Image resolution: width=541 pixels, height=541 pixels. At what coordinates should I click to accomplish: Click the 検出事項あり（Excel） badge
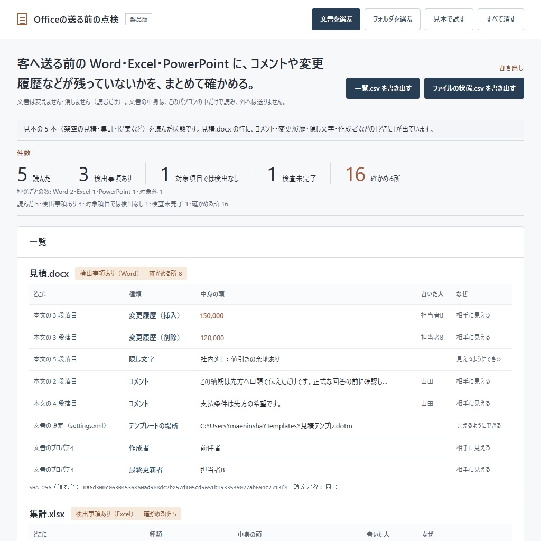click(x=105, y=514)
